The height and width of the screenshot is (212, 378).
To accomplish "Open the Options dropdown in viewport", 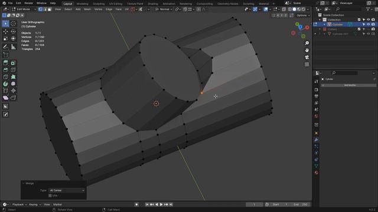I will coord(303,15).
